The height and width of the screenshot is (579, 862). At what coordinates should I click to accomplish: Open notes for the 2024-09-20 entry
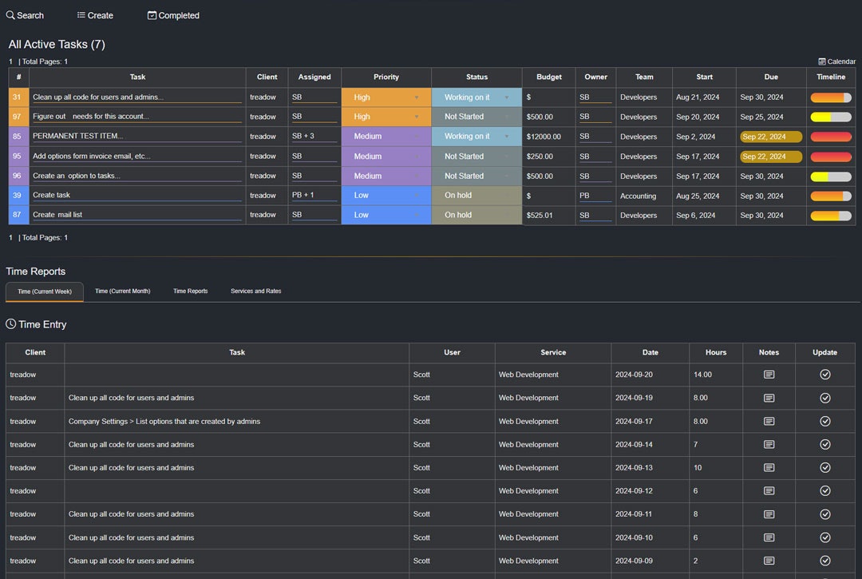769,375
